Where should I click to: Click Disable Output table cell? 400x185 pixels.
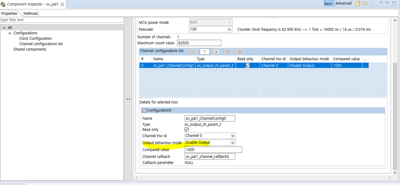pos(310,66)
